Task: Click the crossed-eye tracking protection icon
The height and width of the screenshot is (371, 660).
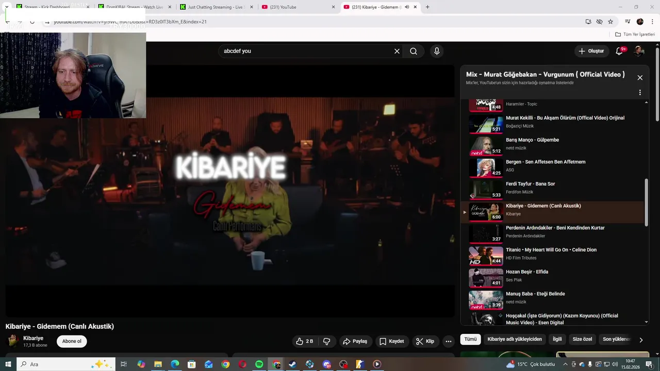Action: tap(599, 22)
